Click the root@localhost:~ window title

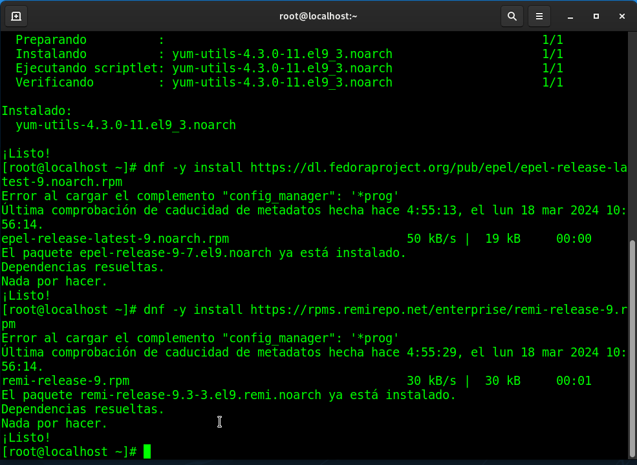(318, 16)
